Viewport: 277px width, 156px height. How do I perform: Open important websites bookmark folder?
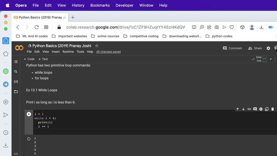pos(69,36)
